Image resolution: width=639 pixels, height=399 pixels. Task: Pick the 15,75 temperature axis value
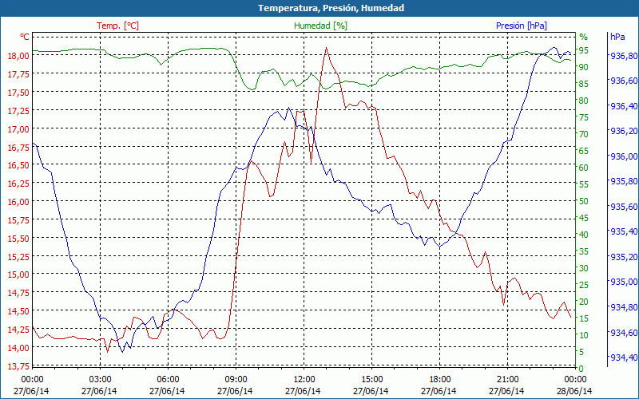[x=18, y=220]
